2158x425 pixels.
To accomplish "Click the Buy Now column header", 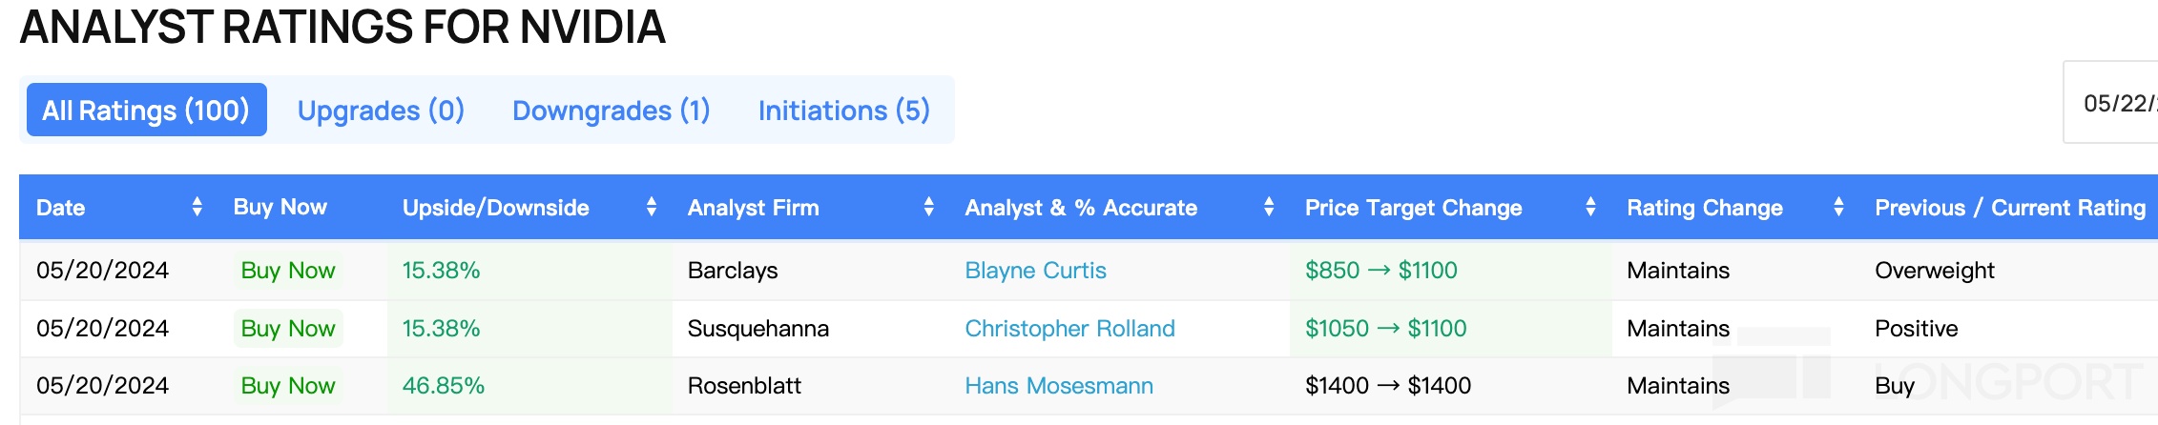I will (280, 207).
